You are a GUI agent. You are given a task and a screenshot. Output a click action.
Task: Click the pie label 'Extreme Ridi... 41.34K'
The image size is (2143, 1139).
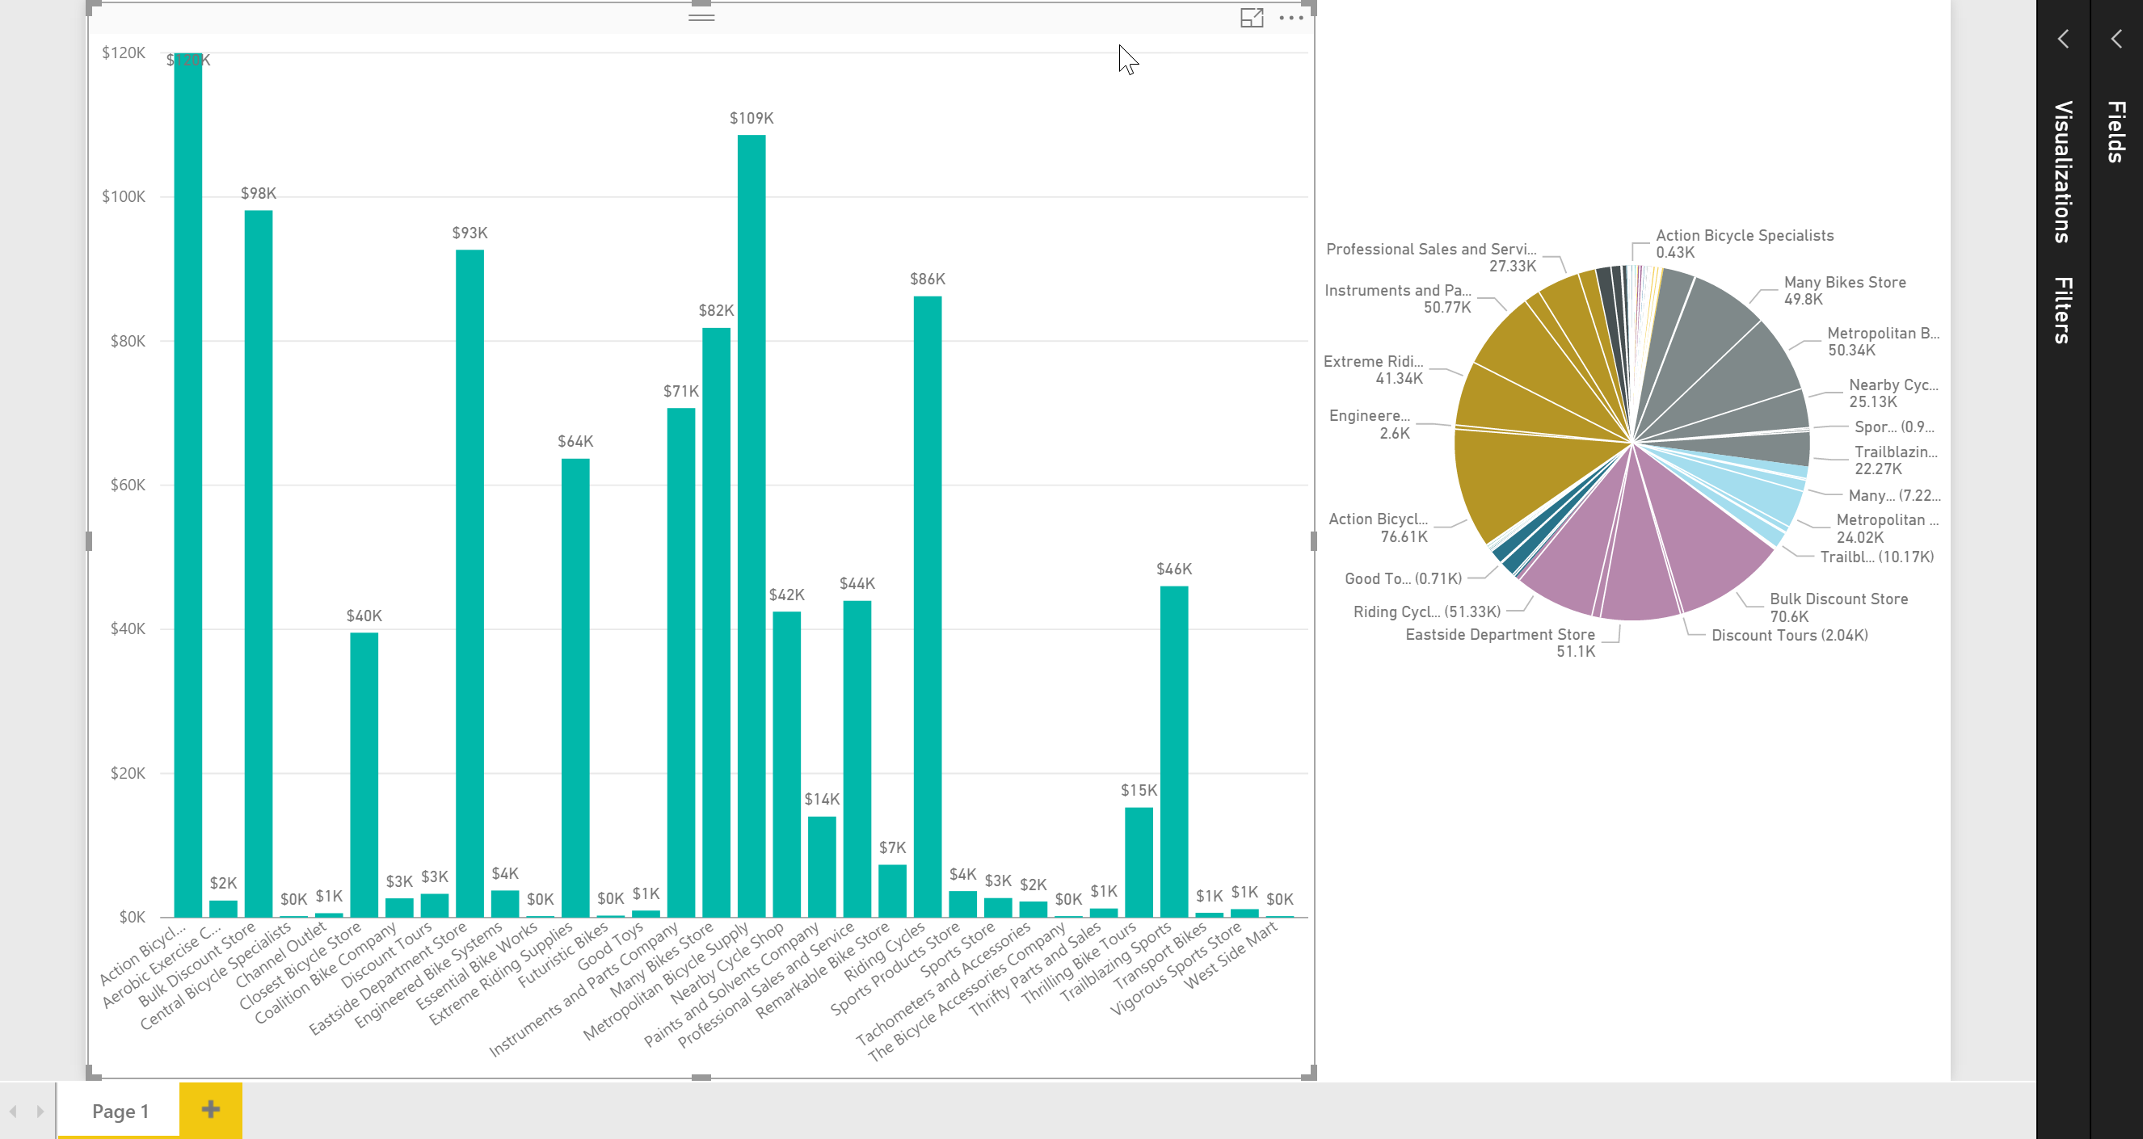1374,370
